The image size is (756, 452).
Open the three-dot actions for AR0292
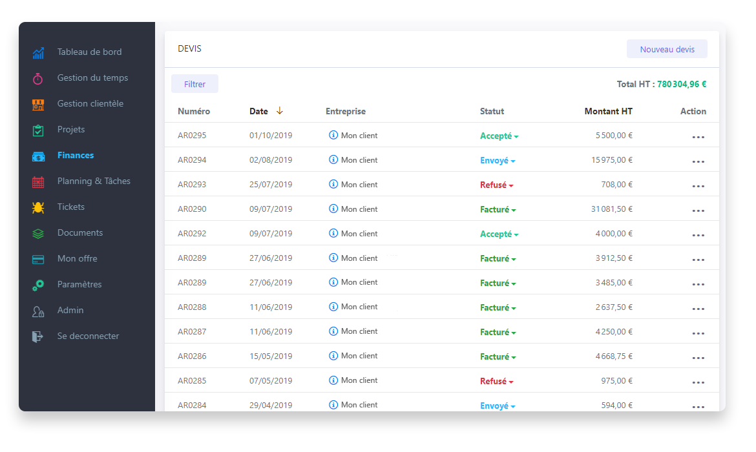tap(698, 236)
